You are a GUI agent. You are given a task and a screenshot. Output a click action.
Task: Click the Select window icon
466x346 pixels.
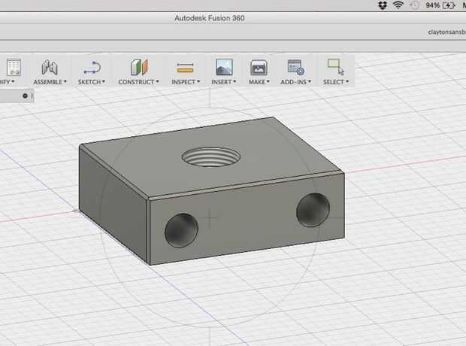[x=335, y=67]
